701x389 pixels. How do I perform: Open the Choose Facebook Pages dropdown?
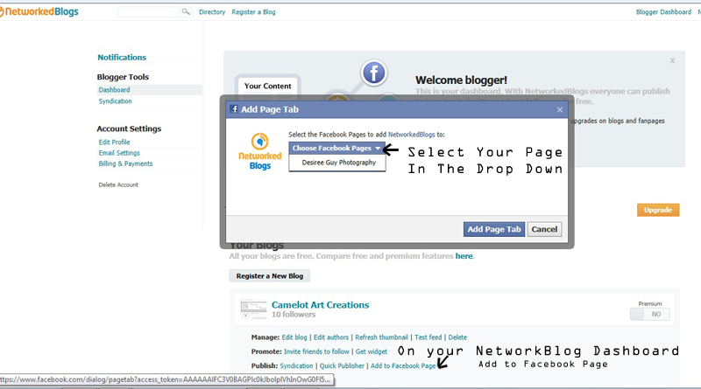(x=336, y=148)
